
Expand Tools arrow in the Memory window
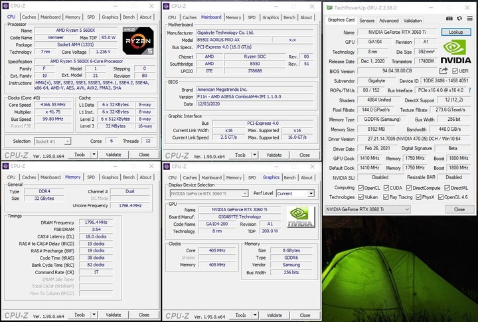pyautogui.click(x=94, y=315)
